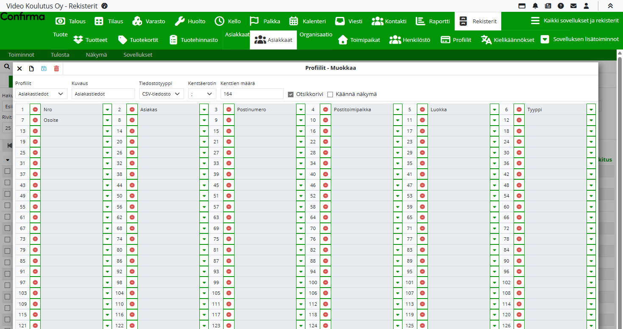Open the Tiedostotyyppi CSV-tiedosto dropdown
Viewport: 623px width, 329px height.
tap(161, 94)
